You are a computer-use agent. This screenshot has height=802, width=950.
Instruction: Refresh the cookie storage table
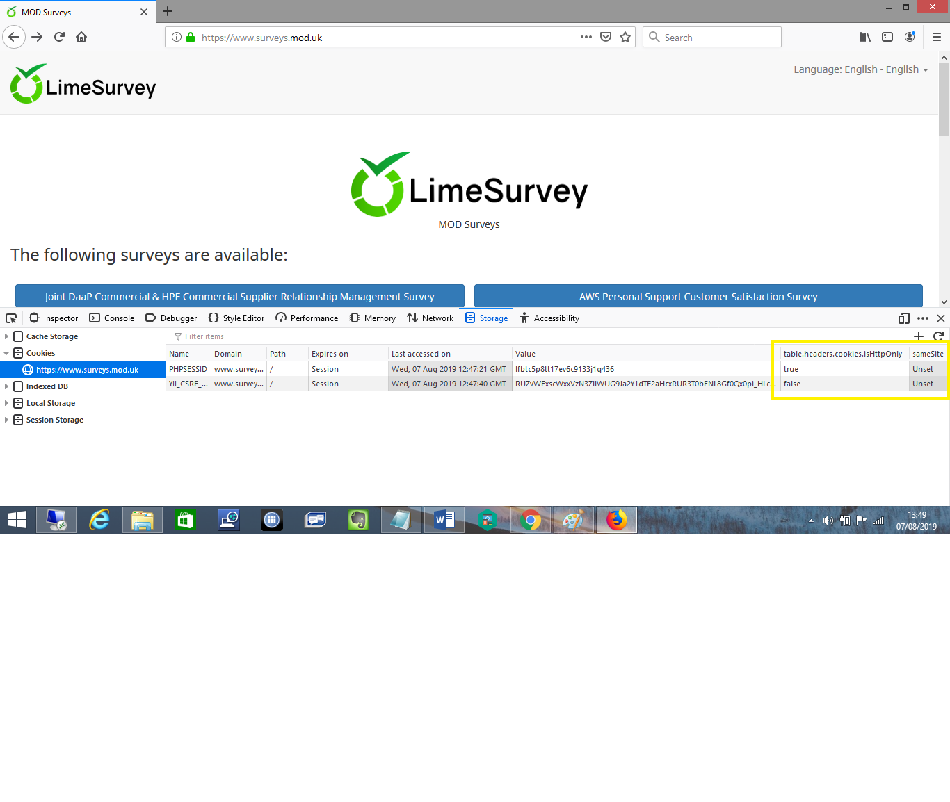coord(938,336)
